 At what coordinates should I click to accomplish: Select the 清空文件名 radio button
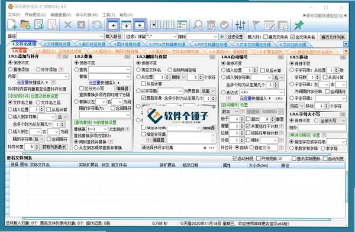[x=138, y=70]
